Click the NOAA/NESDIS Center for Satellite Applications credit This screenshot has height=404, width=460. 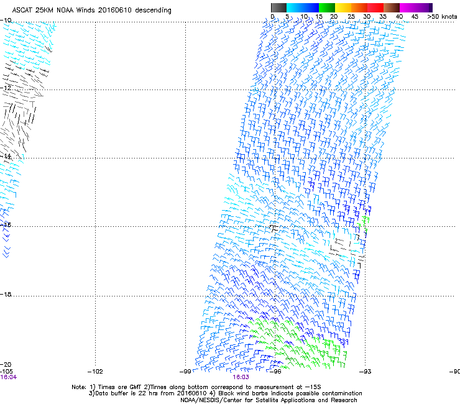tap(269, 400)
